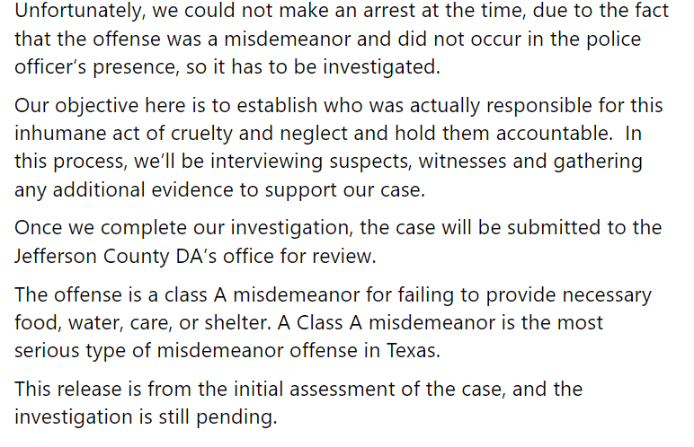Click "support our case" ending the paragraph

point(345,190)
